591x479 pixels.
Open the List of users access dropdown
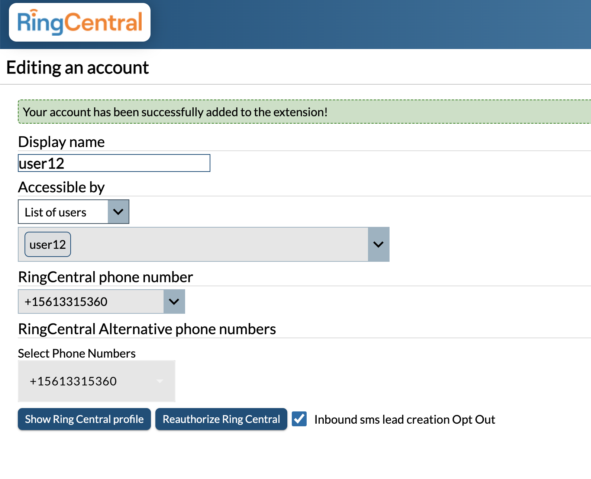click(x=74, y=212)
